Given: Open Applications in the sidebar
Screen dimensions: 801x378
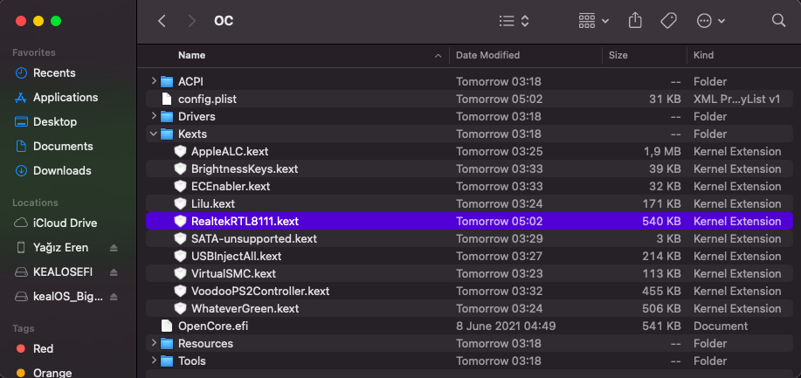Looking at the screenshot, I should pyautogui.click(x=65, y=97).
